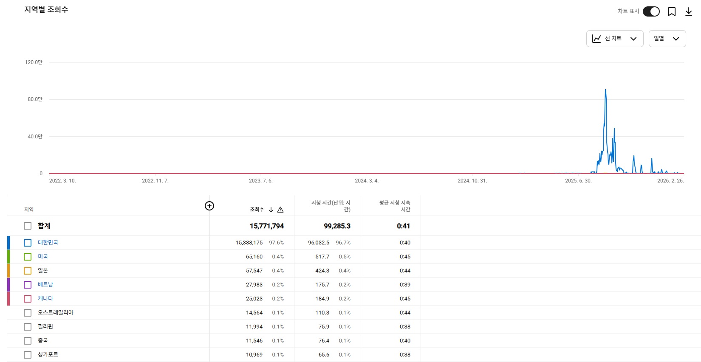The width and height of the screenshot is (701, 362).
Task: Enable the 오스트레일리아 checkbox
Action: [28, 313]
